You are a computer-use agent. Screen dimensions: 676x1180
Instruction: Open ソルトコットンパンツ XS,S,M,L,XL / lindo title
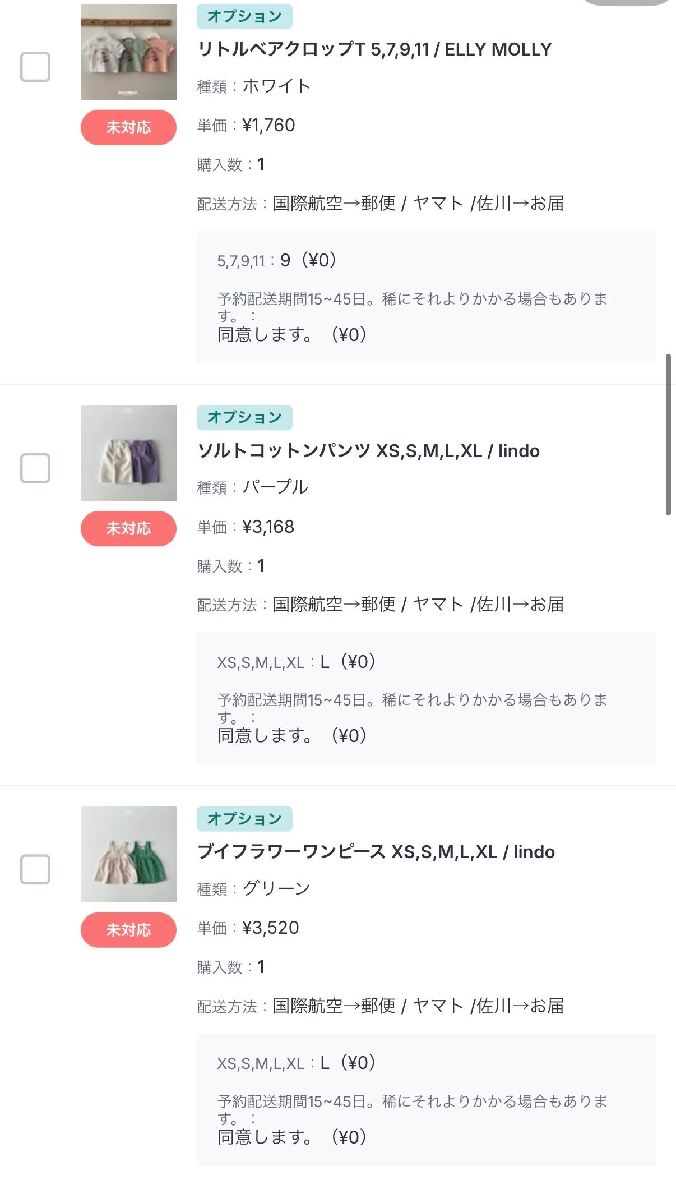(368, 451)
